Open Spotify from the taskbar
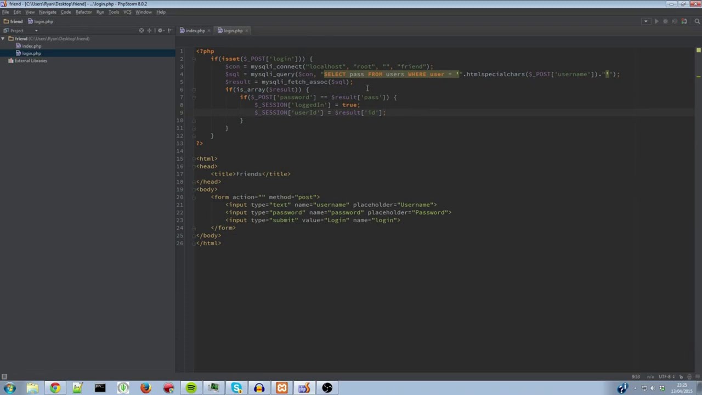 click(191, 388)
